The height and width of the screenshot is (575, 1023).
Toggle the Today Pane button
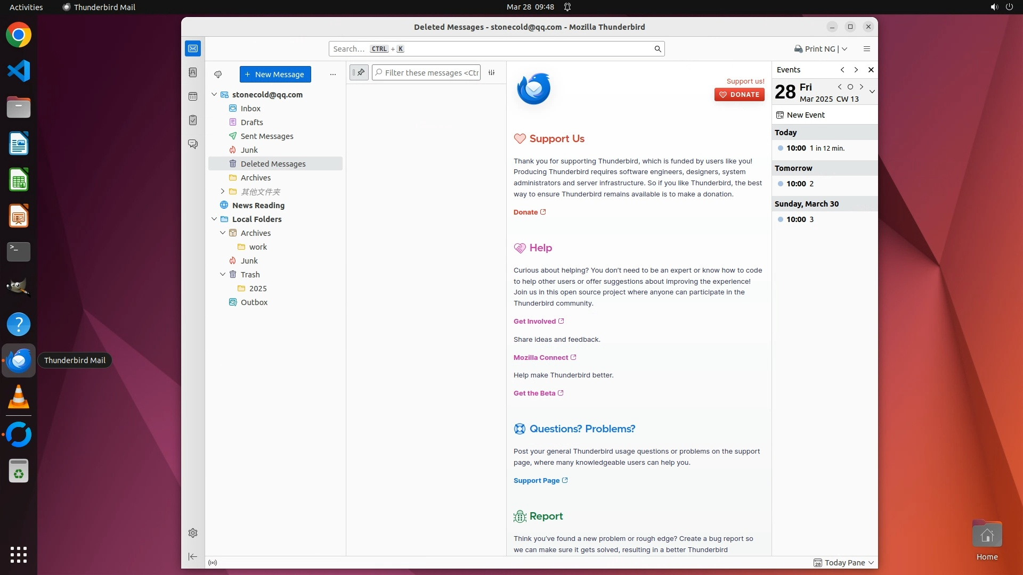[x=844, y=563]
